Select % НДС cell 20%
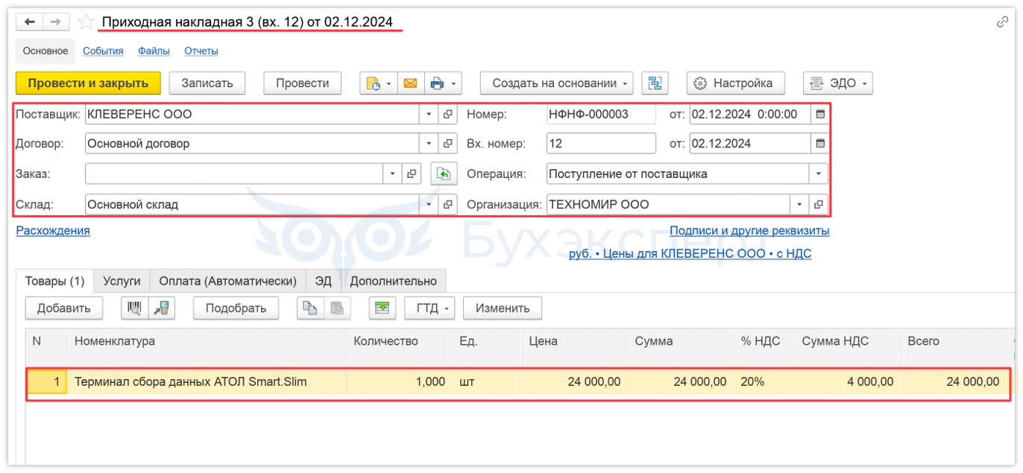The width and height of the screenshot is (1023, 473). pyautogui.click(x=764, y=382)
